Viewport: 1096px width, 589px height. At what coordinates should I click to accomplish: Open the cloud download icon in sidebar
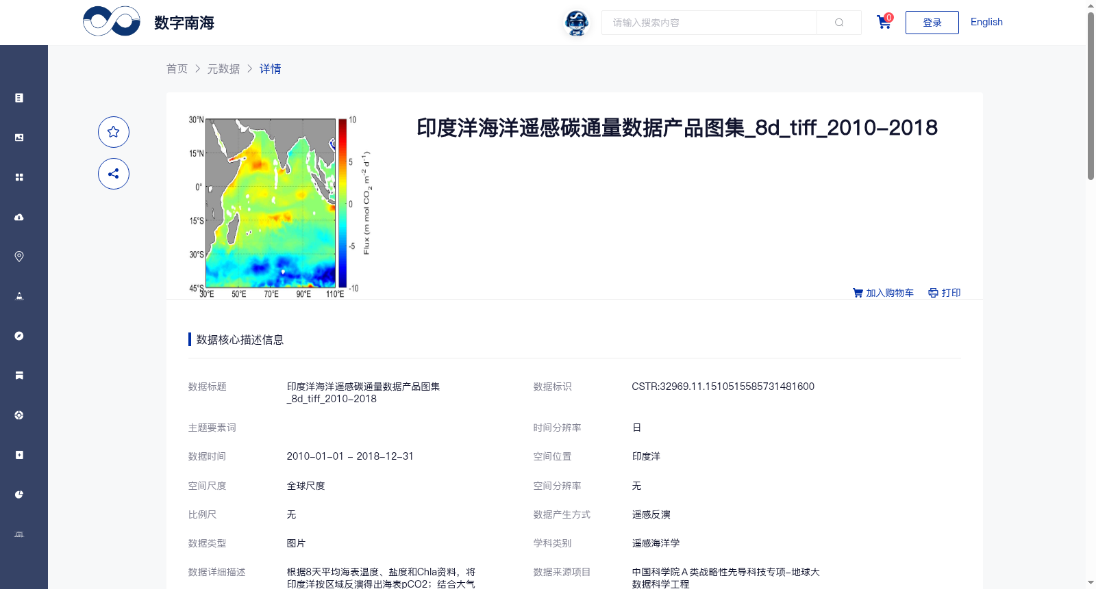(x=19, y=217)
